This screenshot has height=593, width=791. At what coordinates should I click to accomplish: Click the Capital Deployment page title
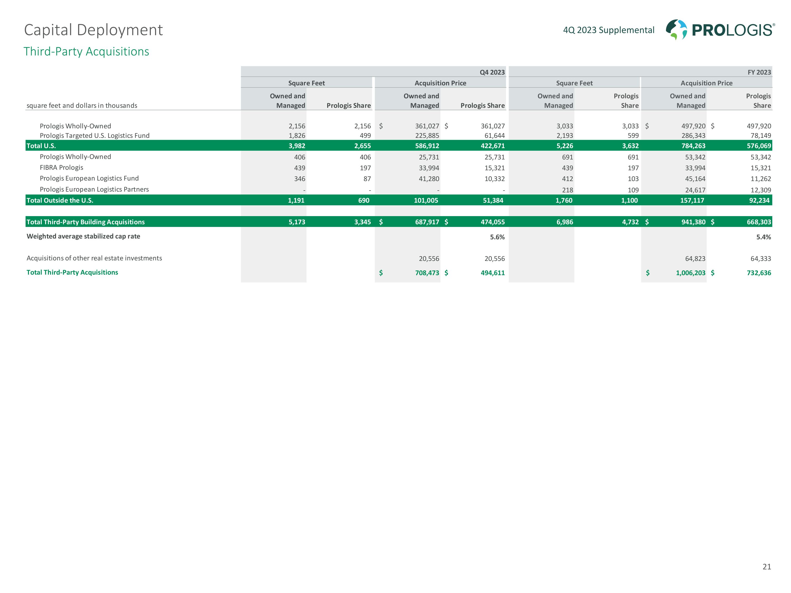coord(93,30)
